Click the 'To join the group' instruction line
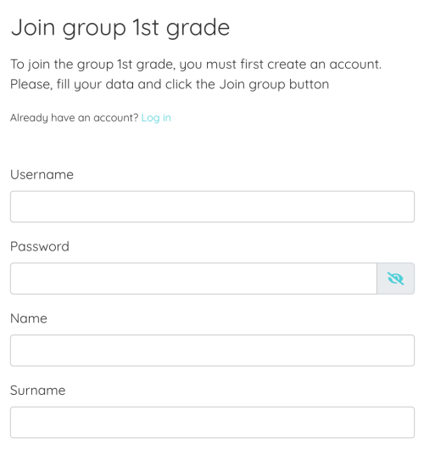This screenshot has width=424, height=450. (x=196, y=65)
